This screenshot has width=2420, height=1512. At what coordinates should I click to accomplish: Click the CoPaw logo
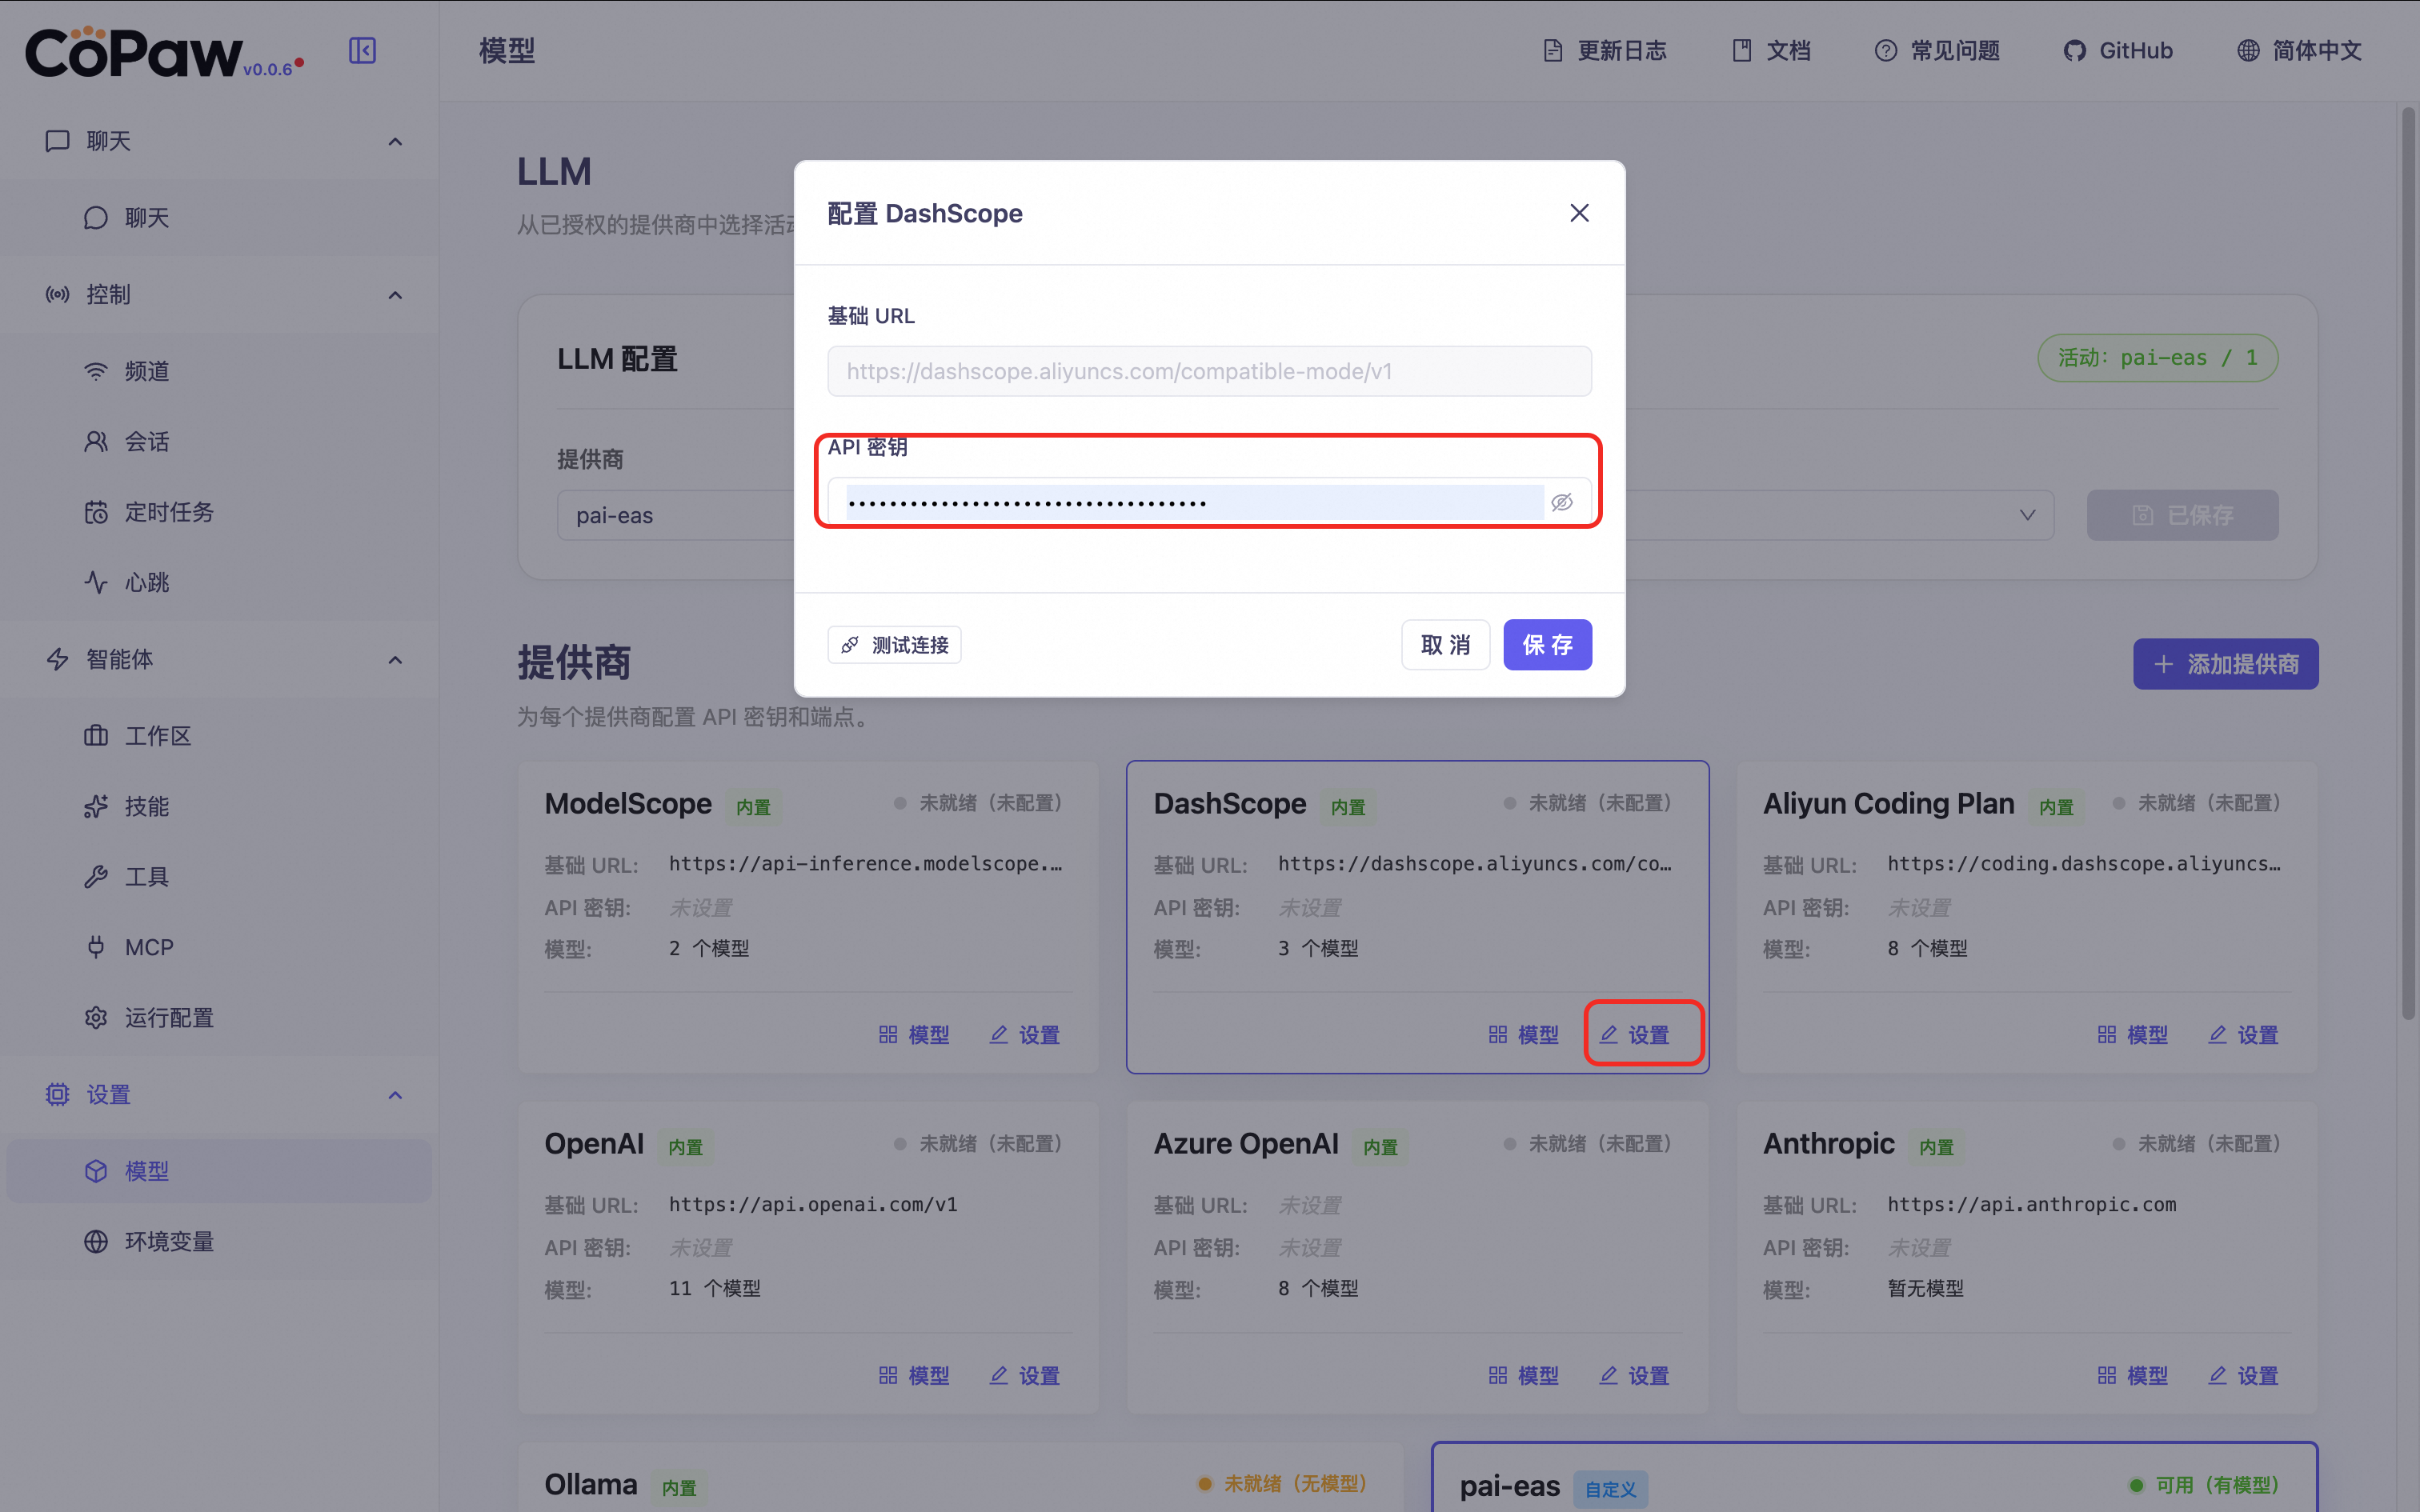(135, 53)
